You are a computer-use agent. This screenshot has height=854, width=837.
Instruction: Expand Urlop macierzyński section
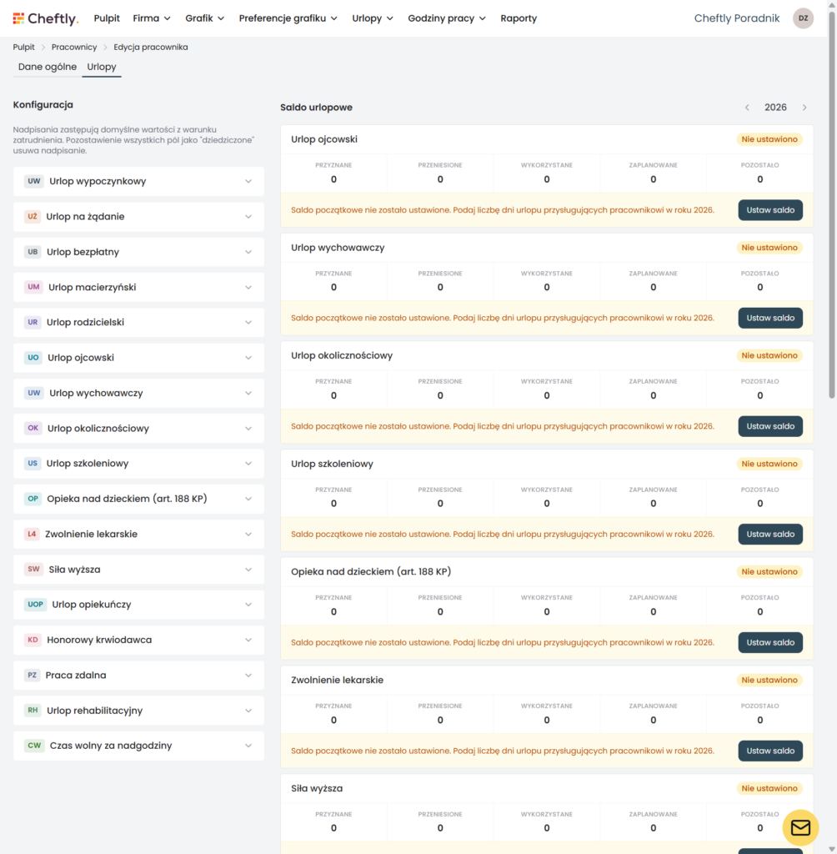pyautogui.click(x=138, y=287)
